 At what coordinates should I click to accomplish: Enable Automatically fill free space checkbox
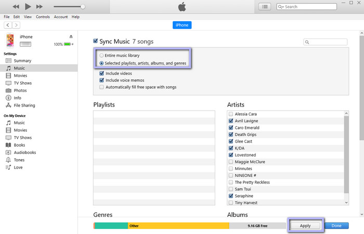[101, 87]
